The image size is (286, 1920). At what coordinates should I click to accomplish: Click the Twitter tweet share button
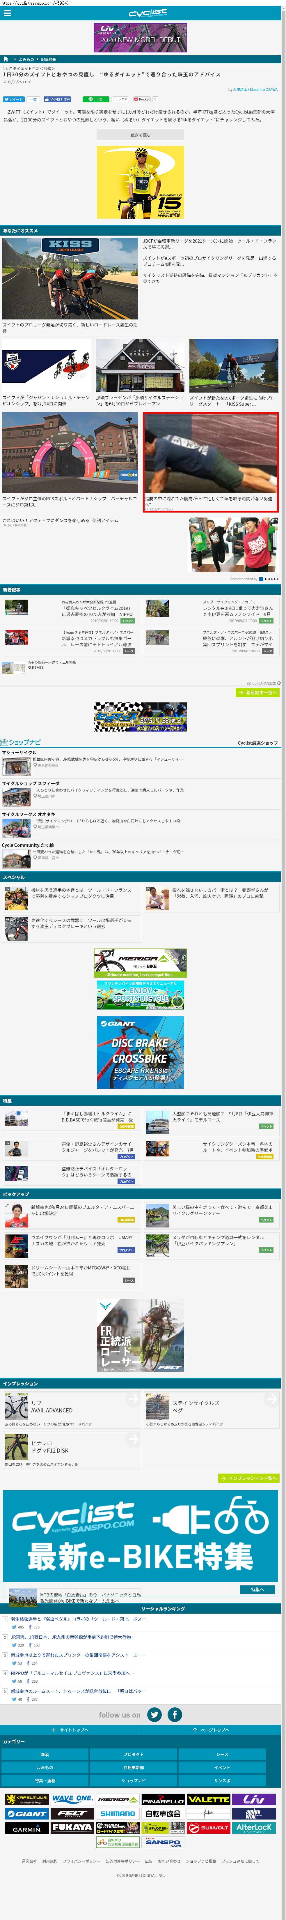click(13, 99)
